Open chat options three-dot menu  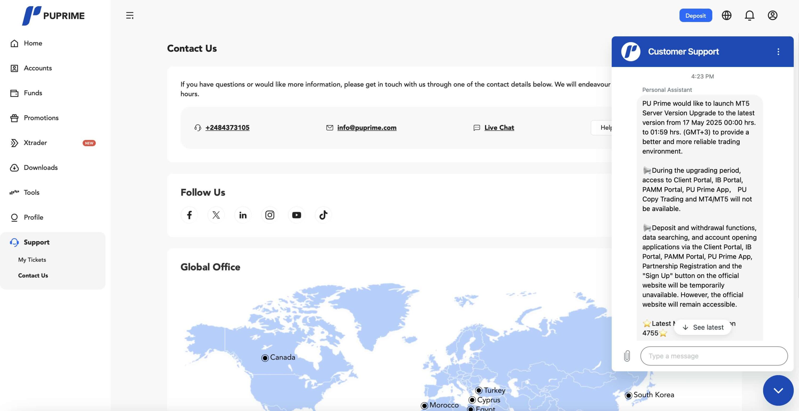(x=778, y=51)
